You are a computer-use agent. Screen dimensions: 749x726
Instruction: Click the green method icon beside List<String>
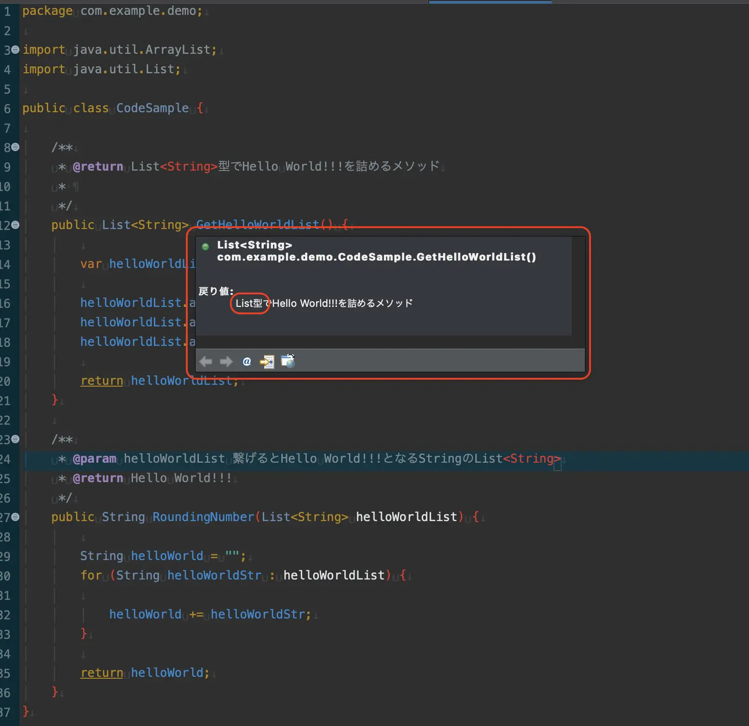[x=205, y=247]
